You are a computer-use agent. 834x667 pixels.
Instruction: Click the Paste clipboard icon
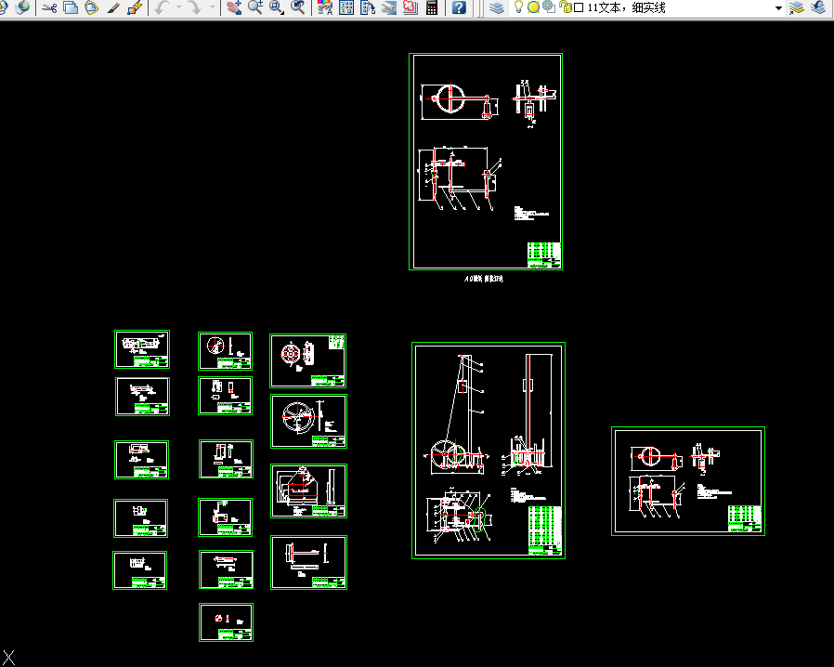click(x=92, y=7)
